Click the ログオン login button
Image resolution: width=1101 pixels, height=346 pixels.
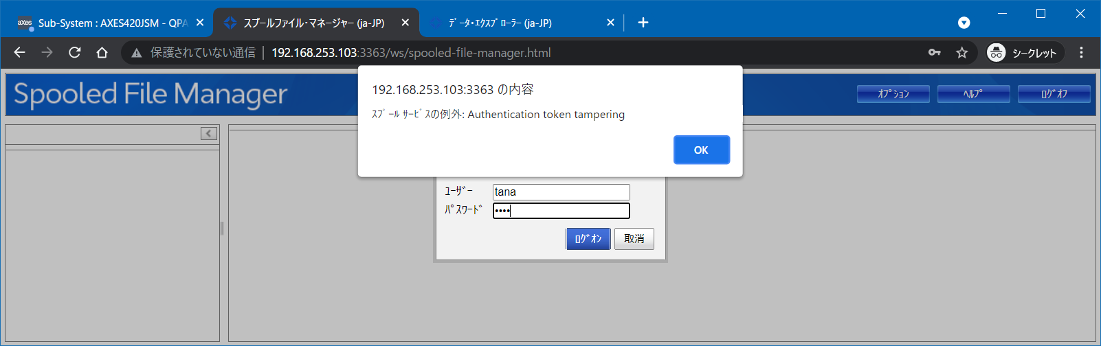pyautogui.click(x=588, y=239)
